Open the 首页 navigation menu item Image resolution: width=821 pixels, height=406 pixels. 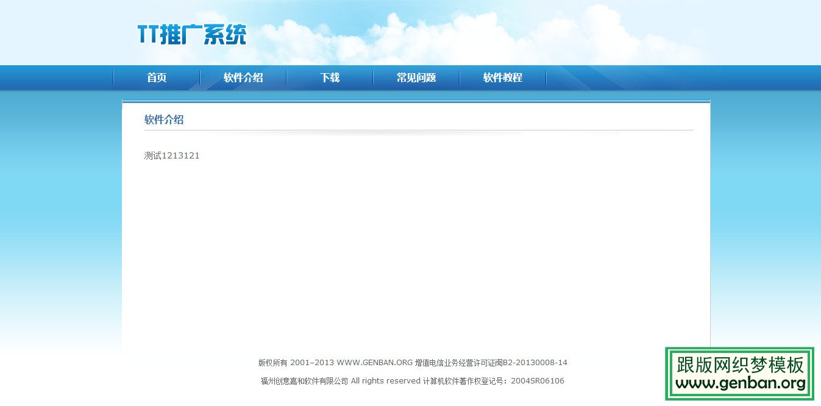pos(156,77)
